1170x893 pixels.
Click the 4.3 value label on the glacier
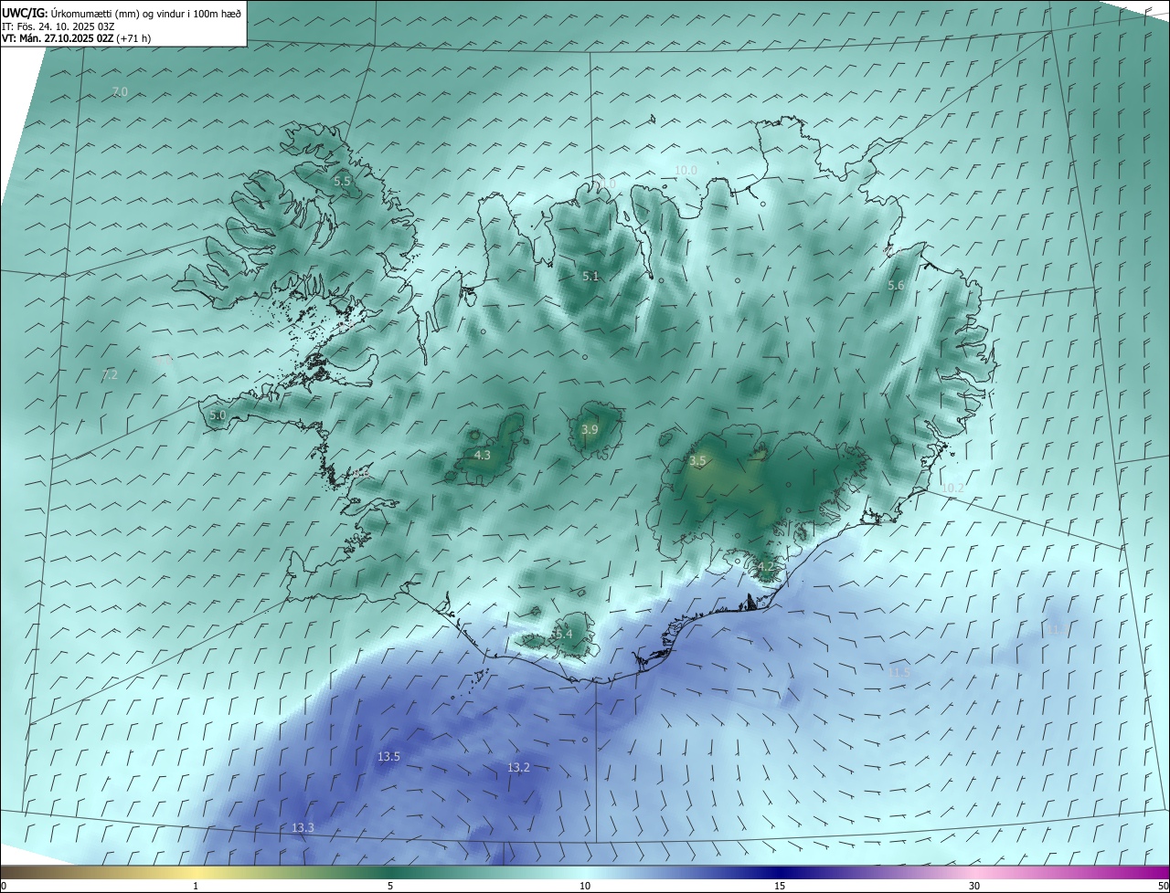click(x=483, y=455)
